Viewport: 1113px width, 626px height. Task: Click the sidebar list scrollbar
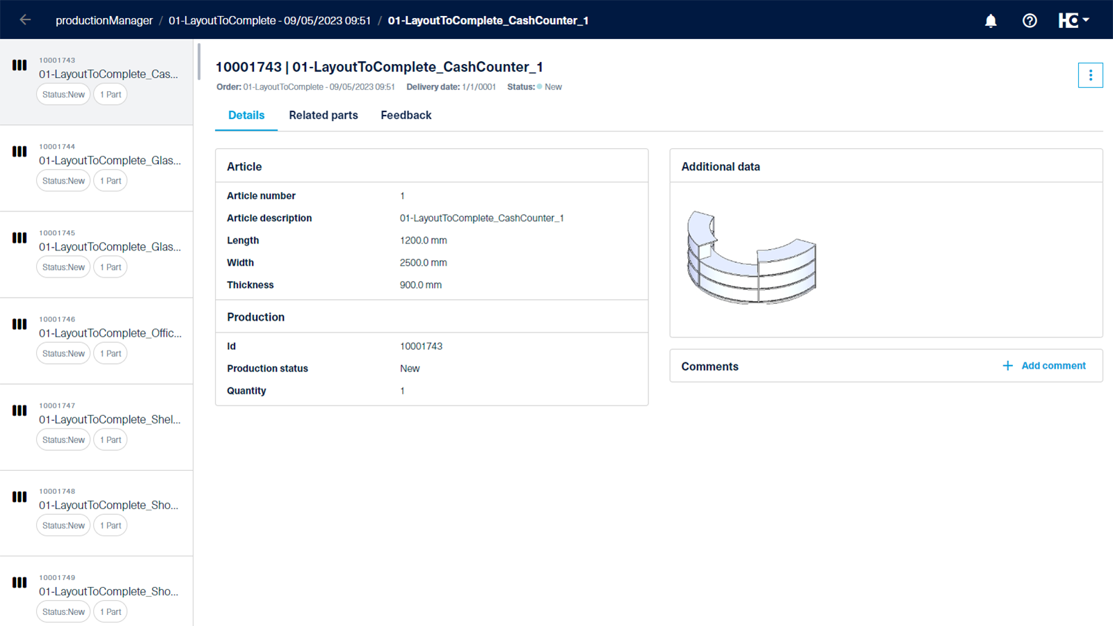[199, 62]
